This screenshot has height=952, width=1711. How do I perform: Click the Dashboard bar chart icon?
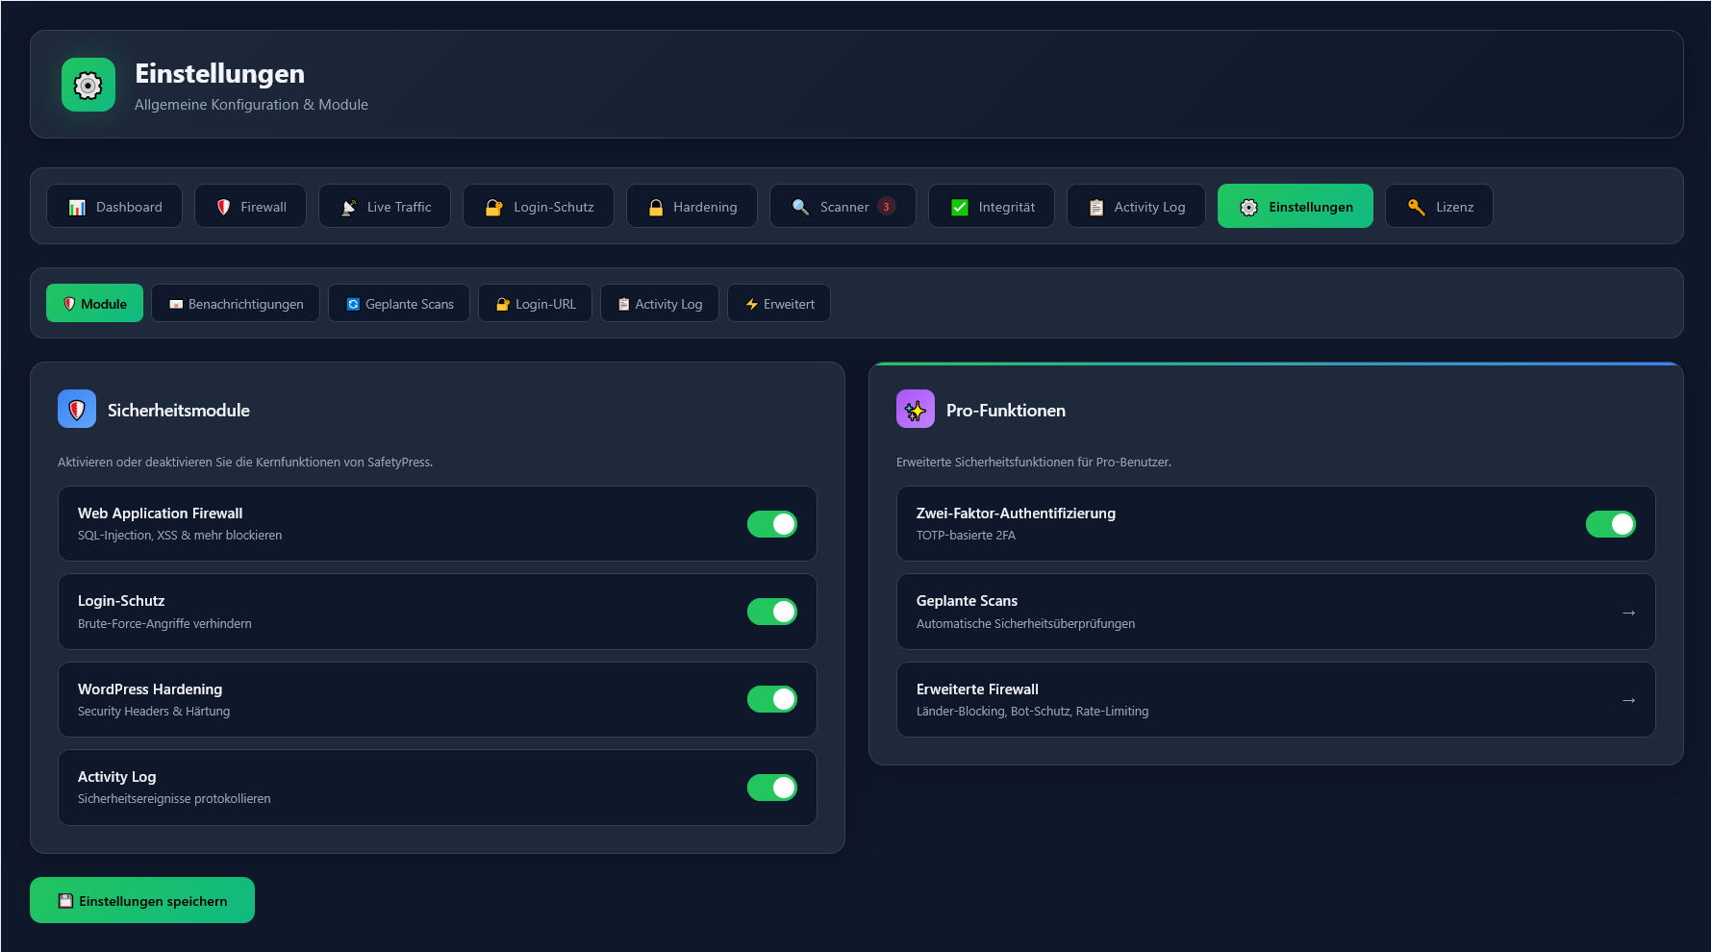point(77,207)
